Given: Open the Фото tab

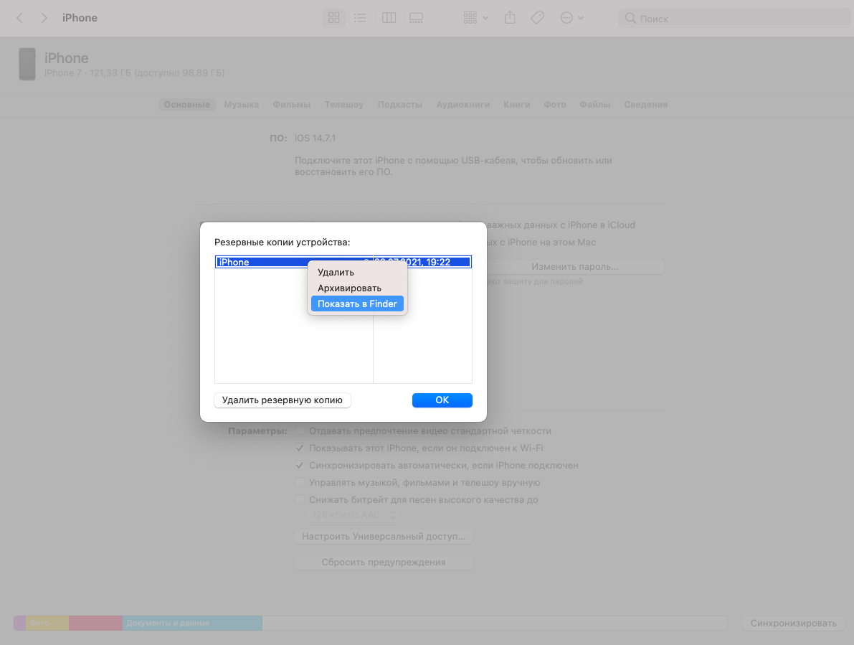Looking at the screenshot, I should 554,105.
